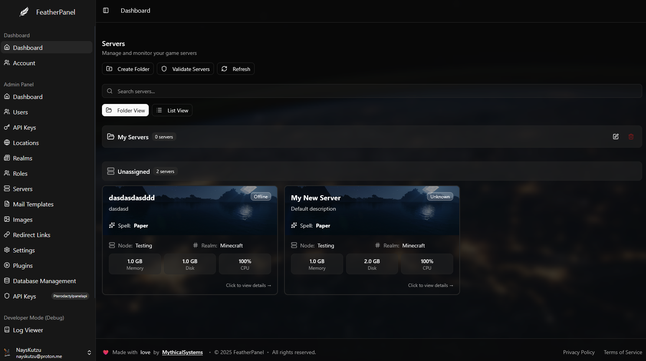Toggle the sidebar collapse icon
This screenshot has height=361, width=646.
click(x=106, y=10)
